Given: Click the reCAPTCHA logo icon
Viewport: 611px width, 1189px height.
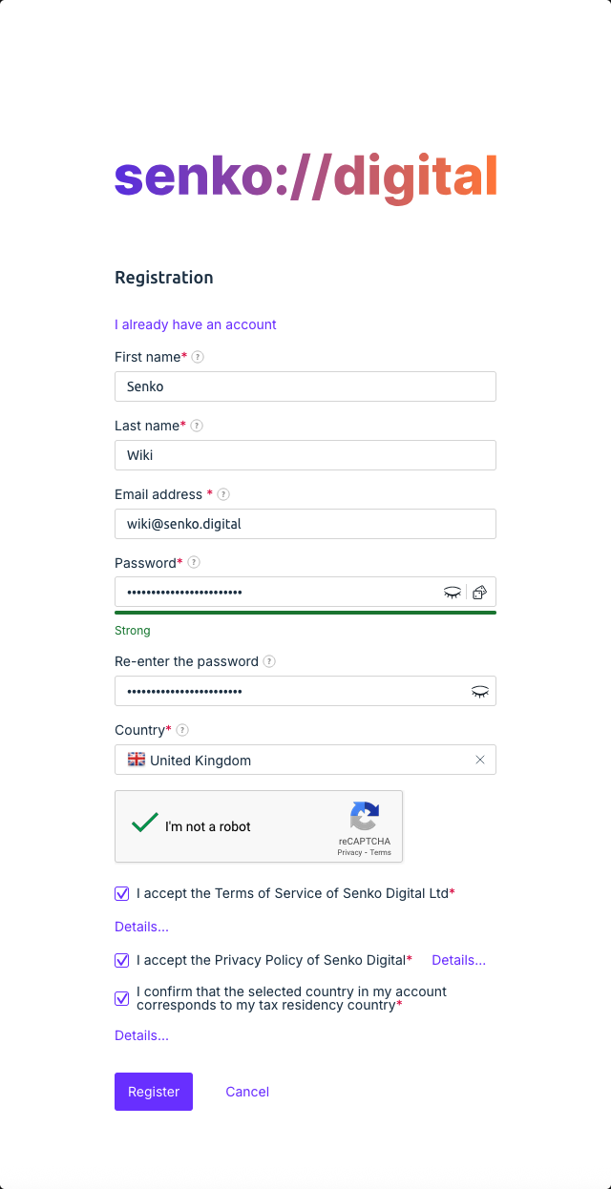Looking at the screenshot, I should pyautogui.click(x=364, y=817).
